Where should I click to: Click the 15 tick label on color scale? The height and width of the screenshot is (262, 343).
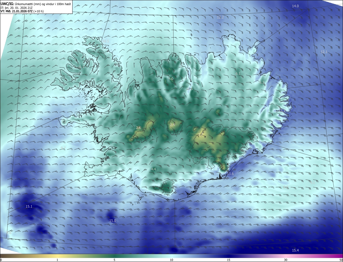pos(229,260)
